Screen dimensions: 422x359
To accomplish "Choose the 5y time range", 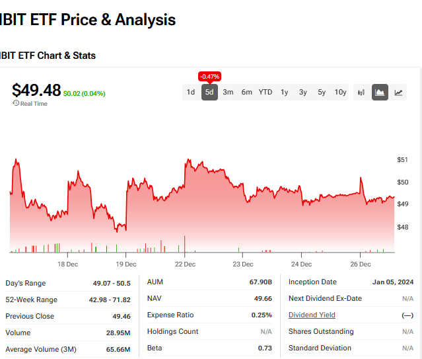I will (322, 93).
